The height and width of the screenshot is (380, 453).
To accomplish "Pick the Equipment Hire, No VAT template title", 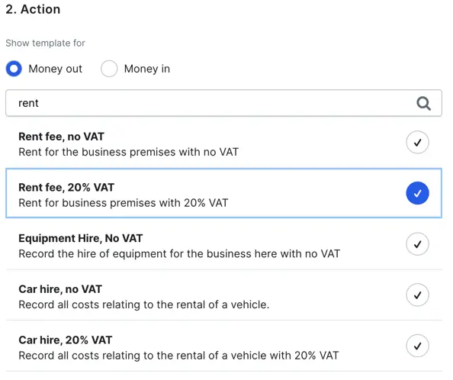I will pyautogui.click(x=81, y=238).
